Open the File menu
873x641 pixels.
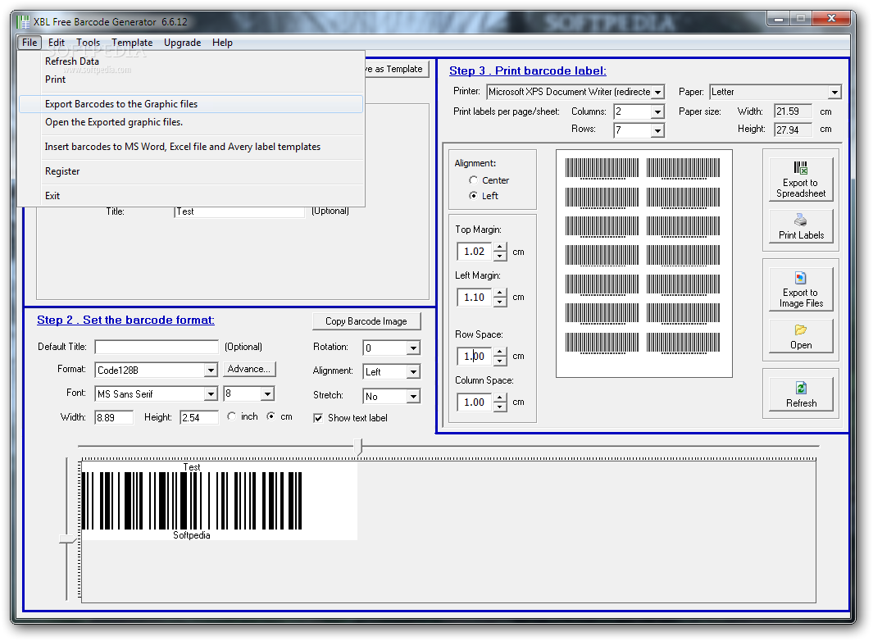tap(30, 43)
